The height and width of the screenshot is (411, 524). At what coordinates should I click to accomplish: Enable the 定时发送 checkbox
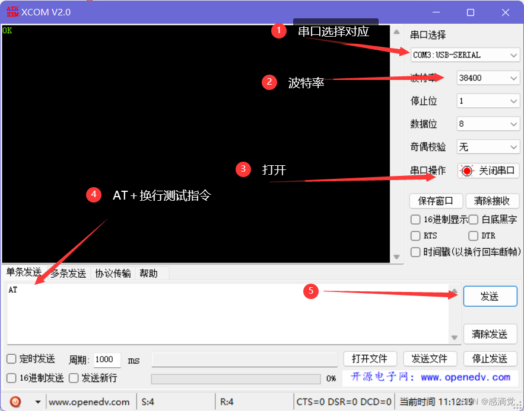pos(11,359)
